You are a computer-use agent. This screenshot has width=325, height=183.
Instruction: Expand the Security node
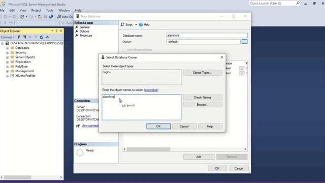click(x=7, y=53)
